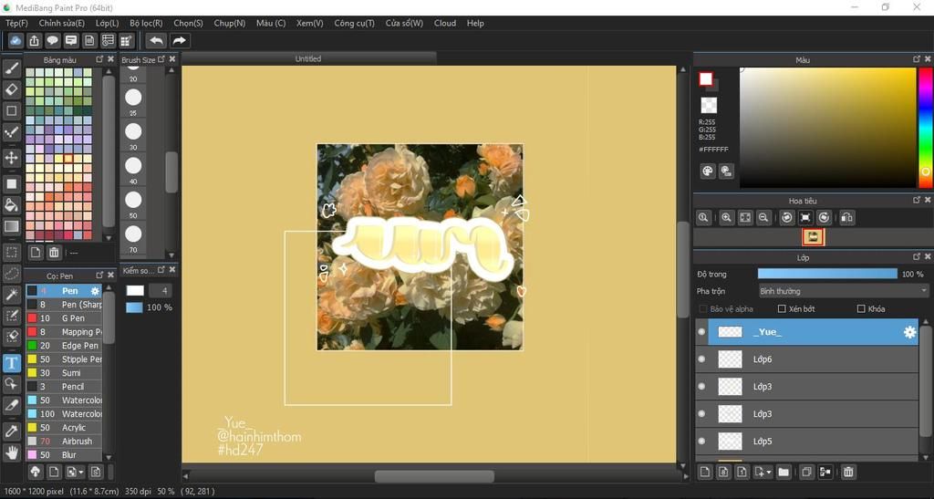Detach the Brush Size panel
This screenshot has width=934, height=499.
(x=161, y=59)
